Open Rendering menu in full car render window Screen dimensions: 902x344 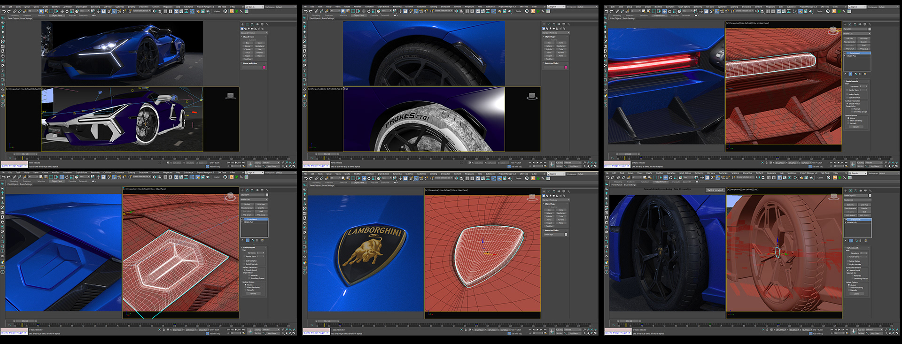point(95,7)
